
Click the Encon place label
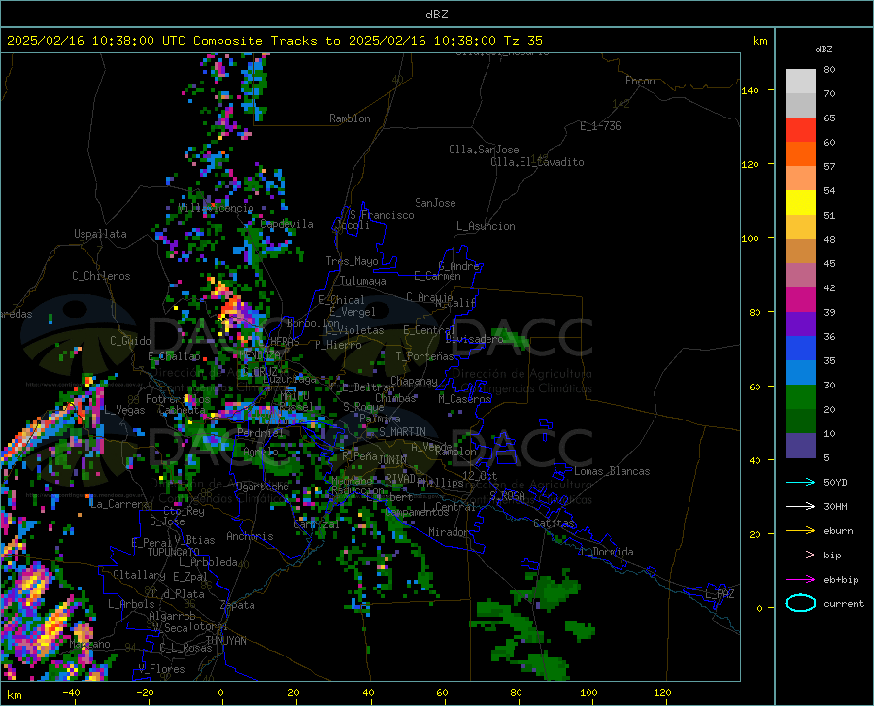(640, 81)
